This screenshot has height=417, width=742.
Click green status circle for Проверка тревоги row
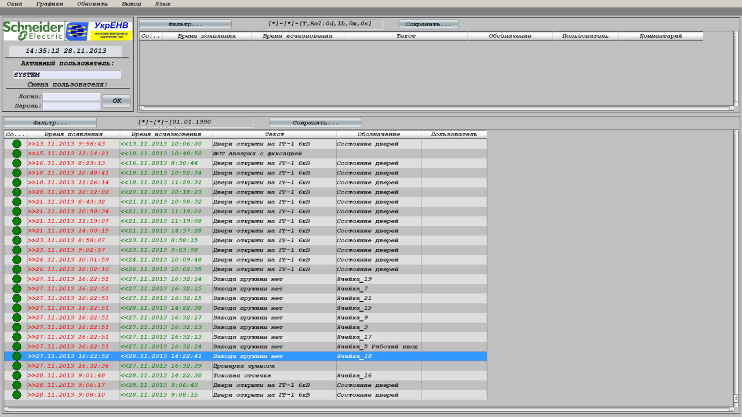point(16,366)
